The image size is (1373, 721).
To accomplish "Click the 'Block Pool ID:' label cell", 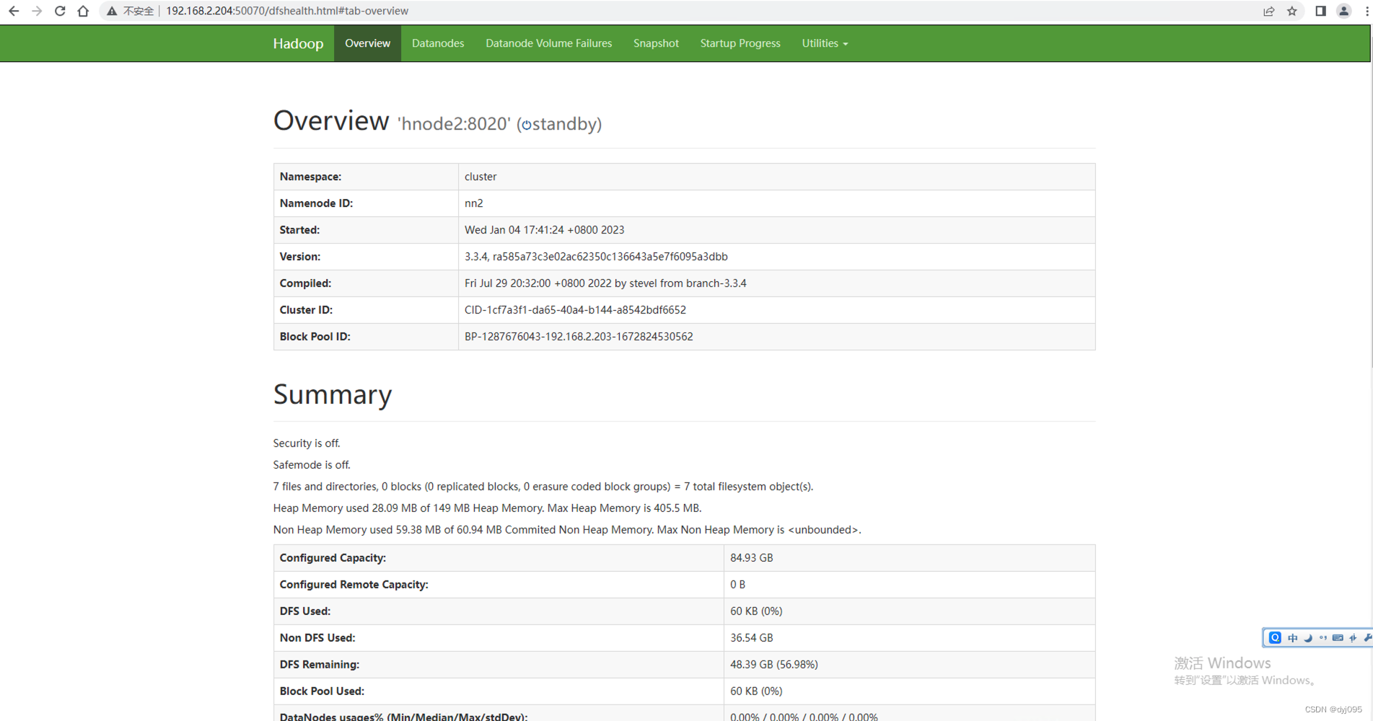I will pyautogui.click(x=366, y=337).
